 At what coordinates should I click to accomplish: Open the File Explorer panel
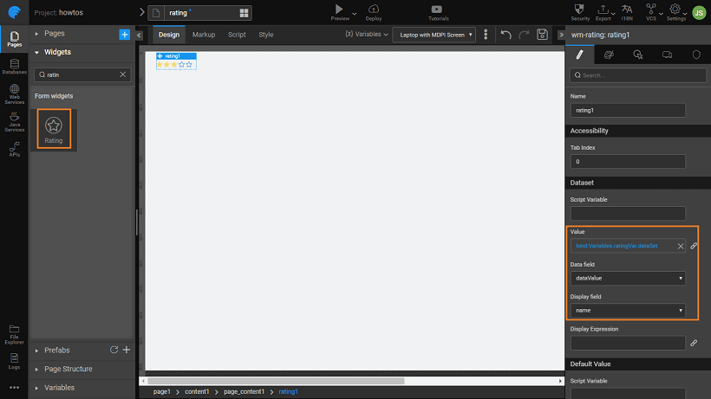pyautogui.click(x=14, y=331)
